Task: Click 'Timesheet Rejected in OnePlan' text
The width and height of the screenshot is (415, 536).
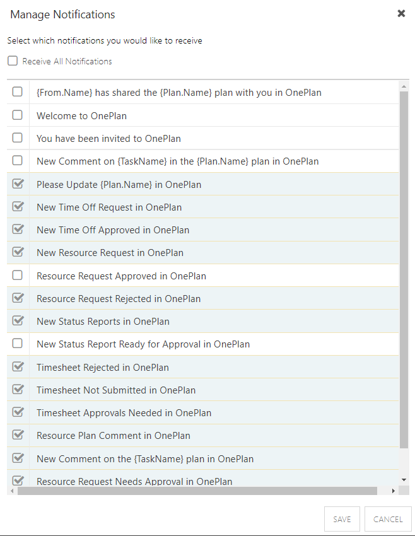Action: [103, 368]
